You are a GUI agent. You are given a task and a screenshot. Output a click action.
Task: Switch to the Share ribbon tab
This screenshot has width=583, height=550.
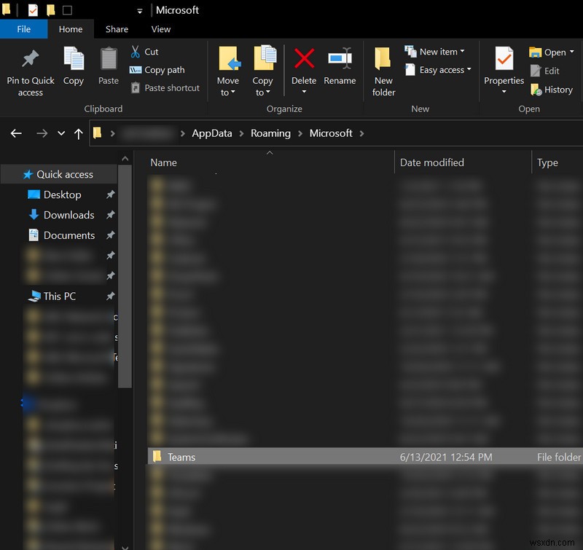[117, 29]
